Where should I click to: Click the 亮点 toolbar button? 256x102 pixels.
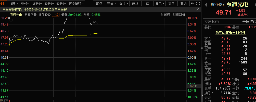coord(99,4)
